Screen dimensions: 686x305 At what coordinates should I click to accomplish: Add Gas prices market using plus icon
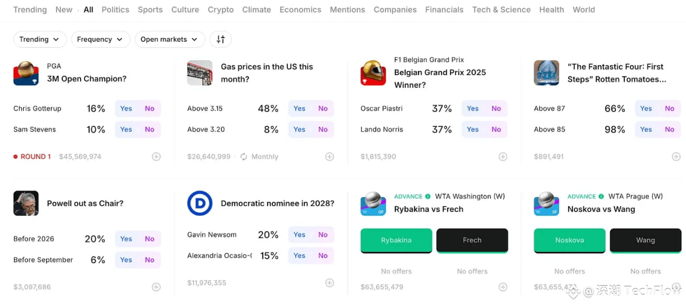329,157
